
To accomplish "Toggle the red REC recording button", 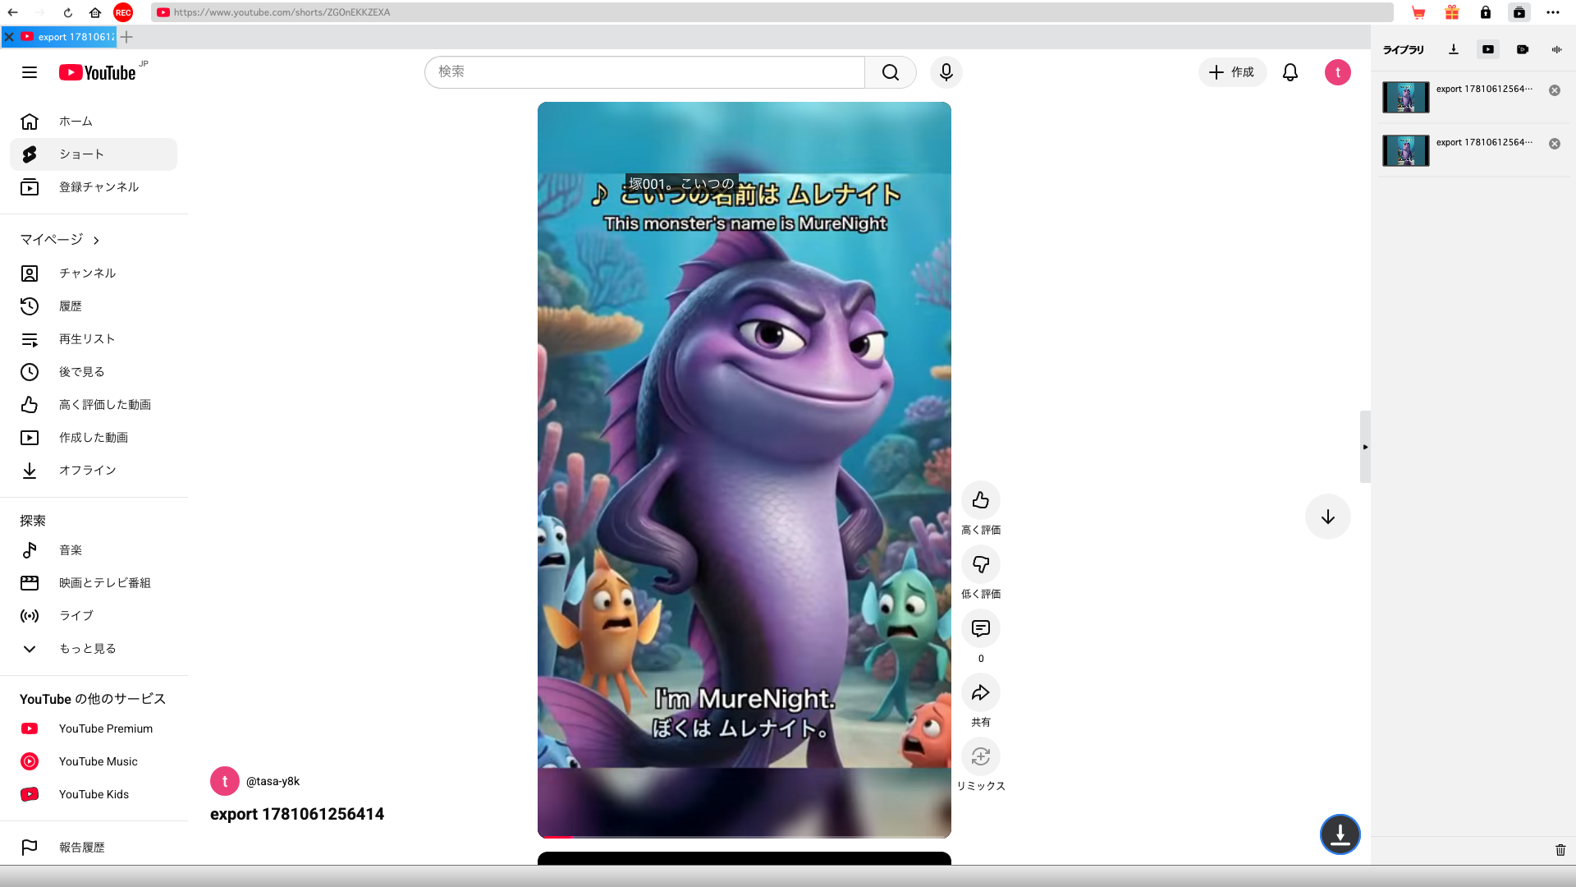I will point(123,12).
